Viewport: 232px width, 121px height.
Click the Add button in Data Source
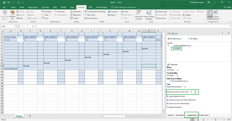[x=20, y=18]
